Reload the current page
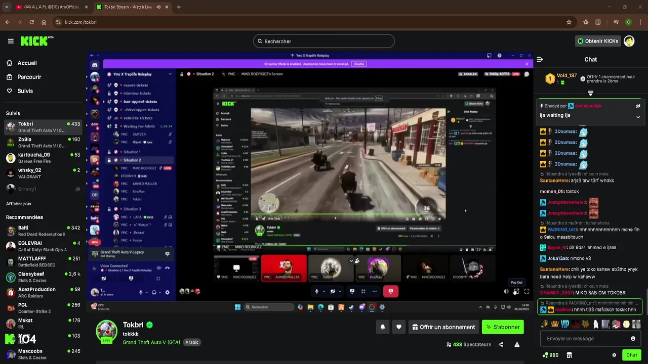648x364 pixels. 31,22
